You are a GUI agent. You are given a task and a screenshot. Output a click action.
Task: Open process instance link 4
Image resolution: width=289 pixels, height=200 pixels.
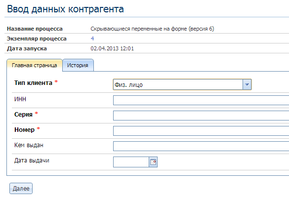tap(92, 39)
